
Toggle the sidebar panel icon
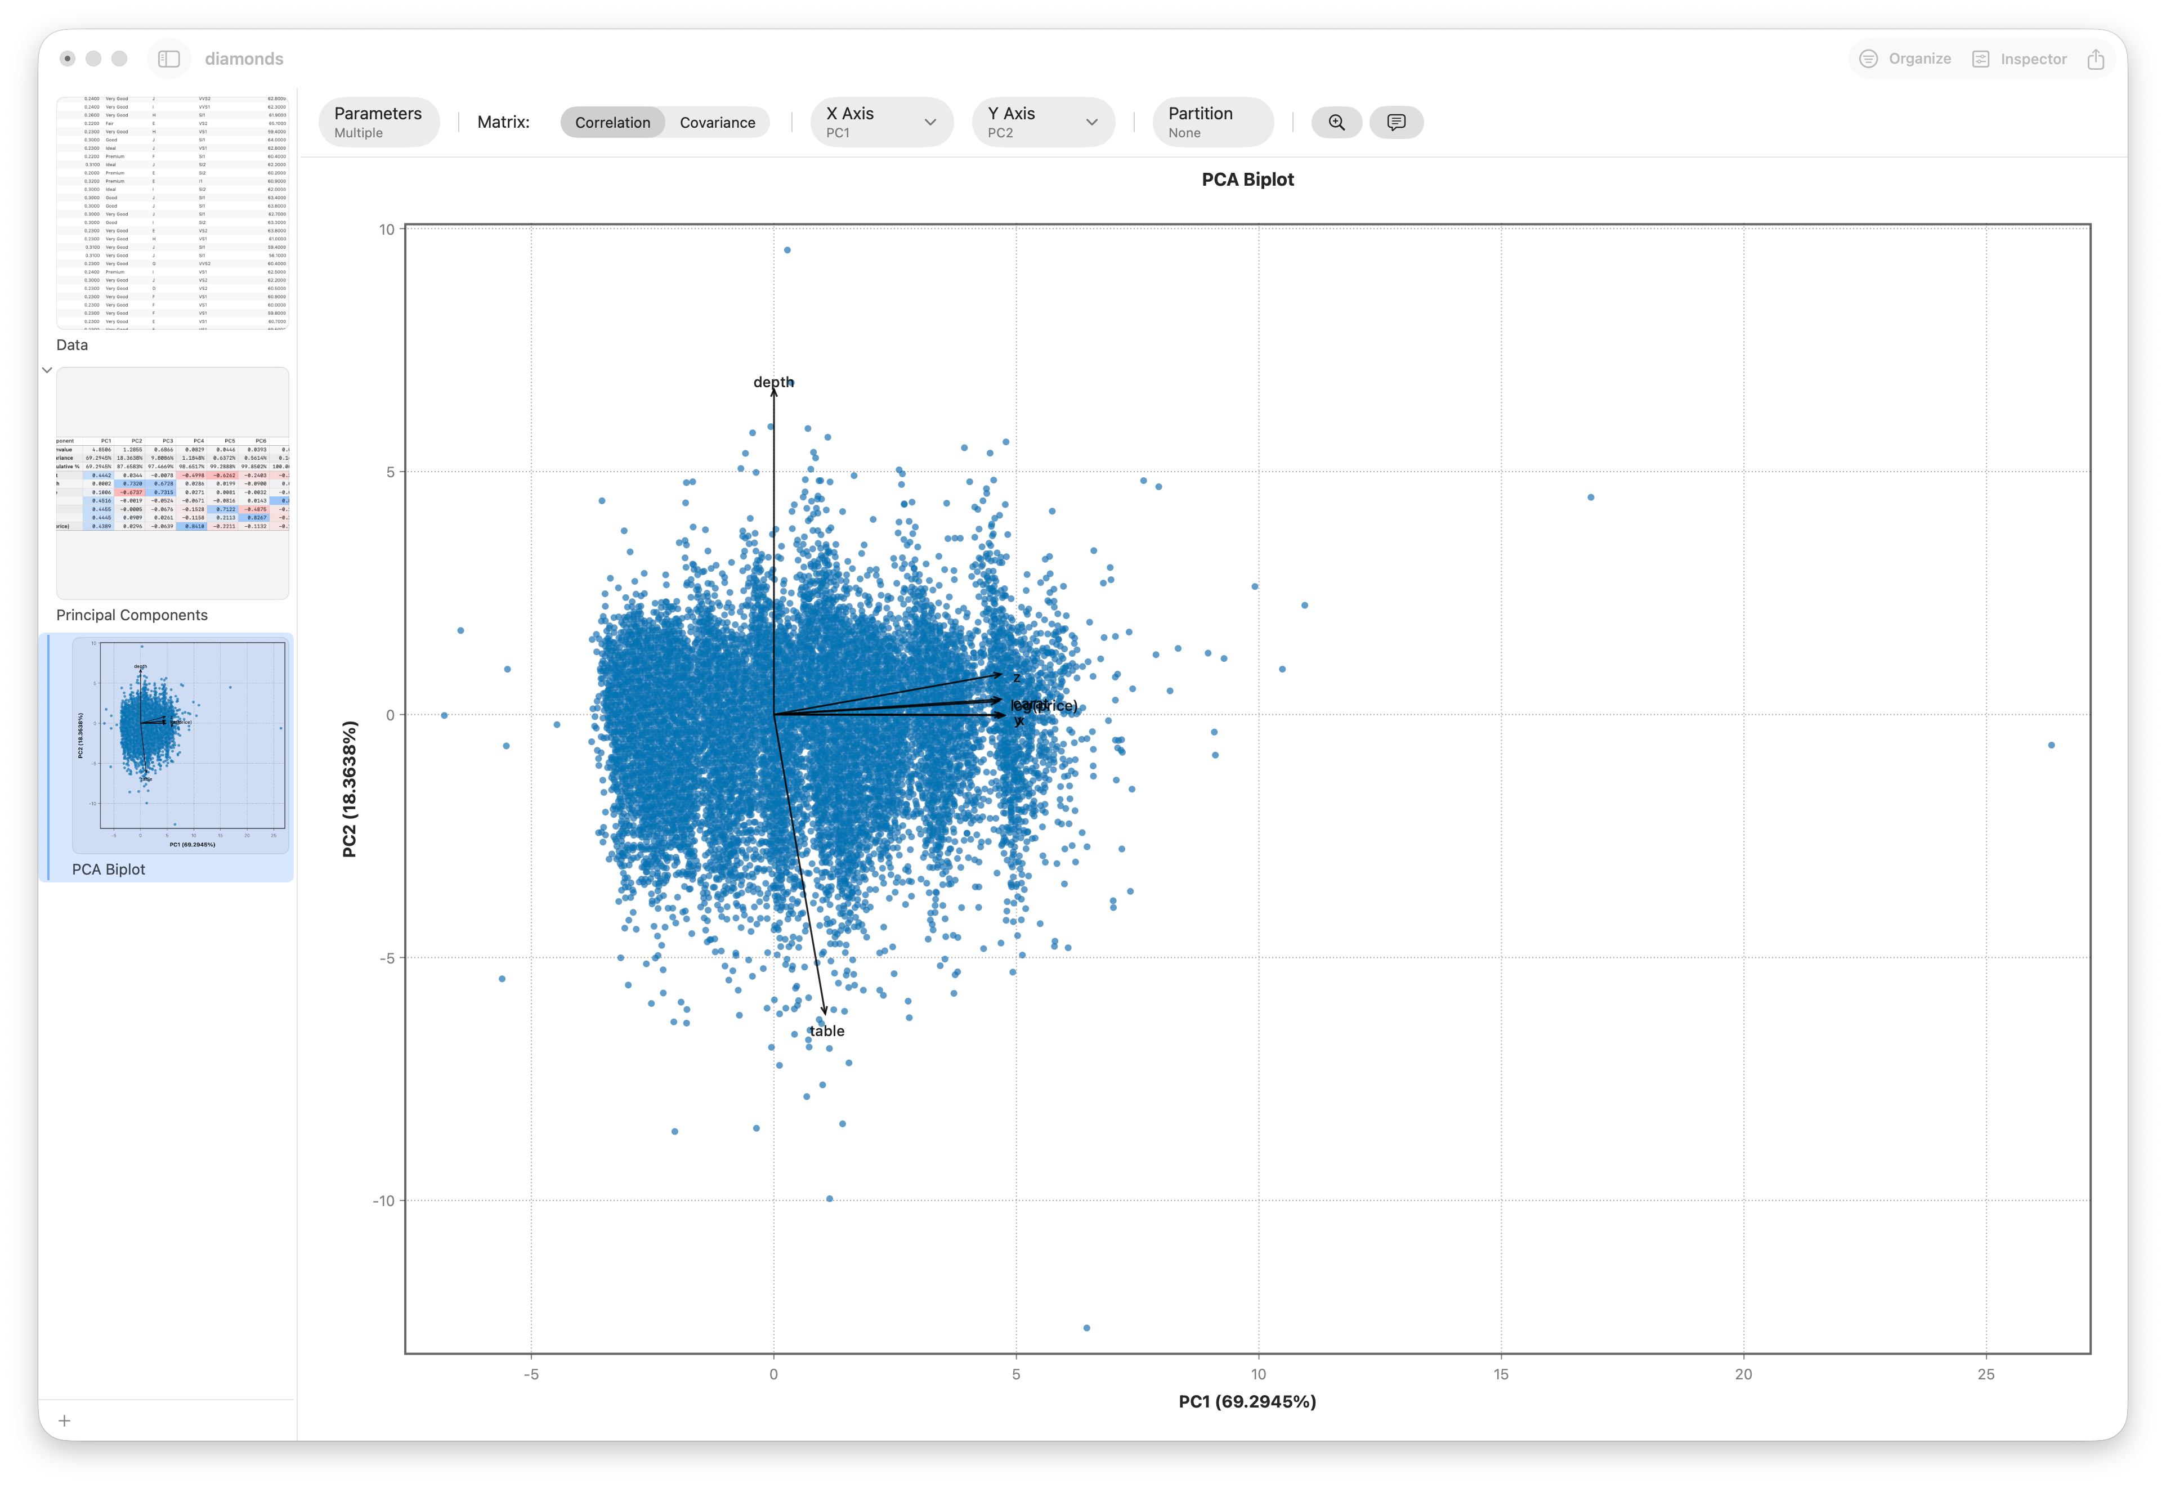169,59
